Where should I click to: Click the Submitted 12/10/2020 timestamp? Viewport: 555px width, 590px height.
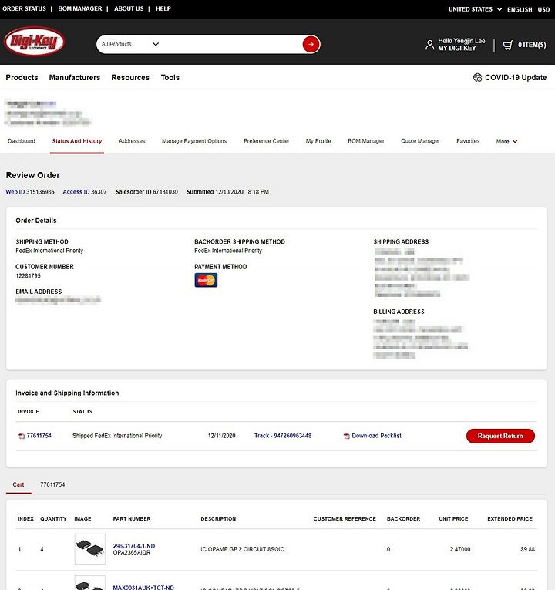pos(228,192)
